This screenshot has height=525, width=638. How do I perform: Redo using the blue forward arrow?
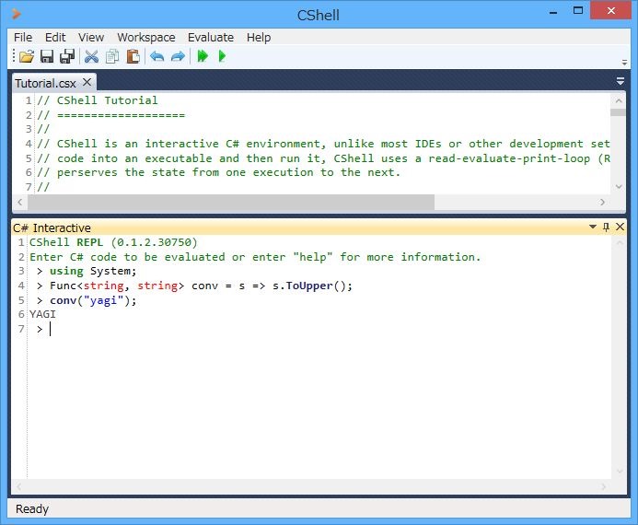tap(178, 57)
